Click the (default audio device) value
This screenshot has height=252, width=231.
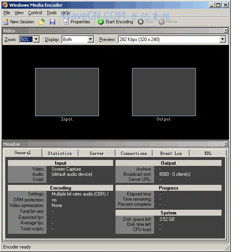[72, 174]
